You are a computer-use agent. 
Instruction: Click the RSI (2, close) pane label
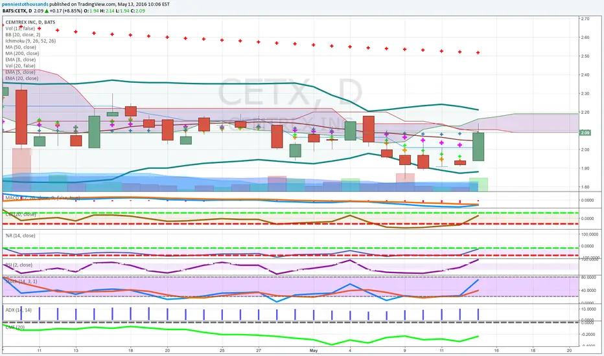click(x=19, y=265)
